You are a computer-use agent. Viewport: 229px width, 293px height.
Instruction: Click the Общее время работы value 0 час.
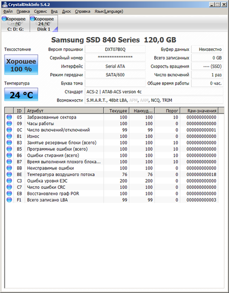pyautogui.click(x=207, y=83)
